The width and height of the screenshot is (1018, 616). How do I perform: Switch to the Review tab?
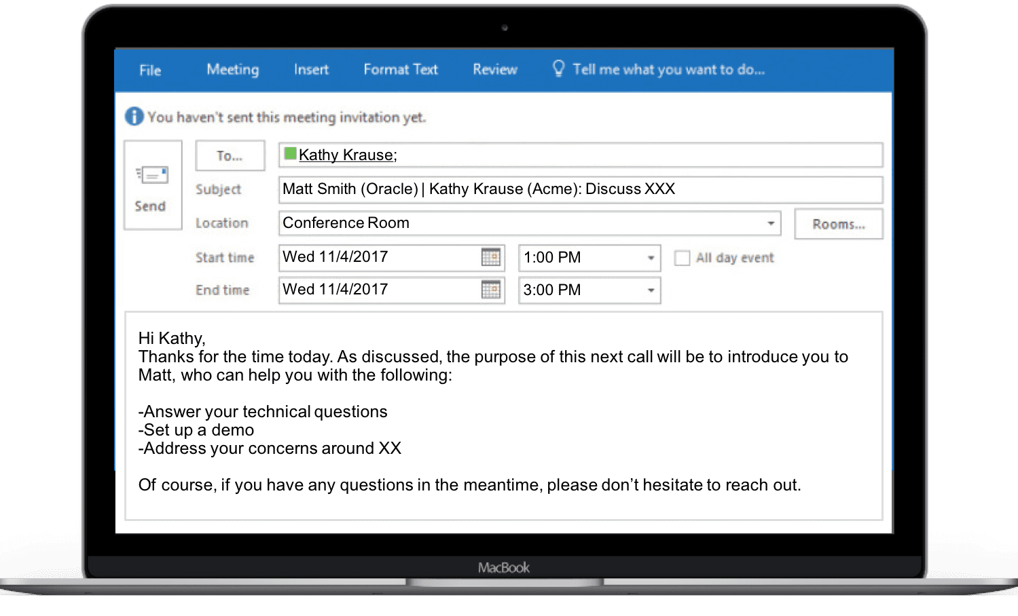tap(495, 69)
